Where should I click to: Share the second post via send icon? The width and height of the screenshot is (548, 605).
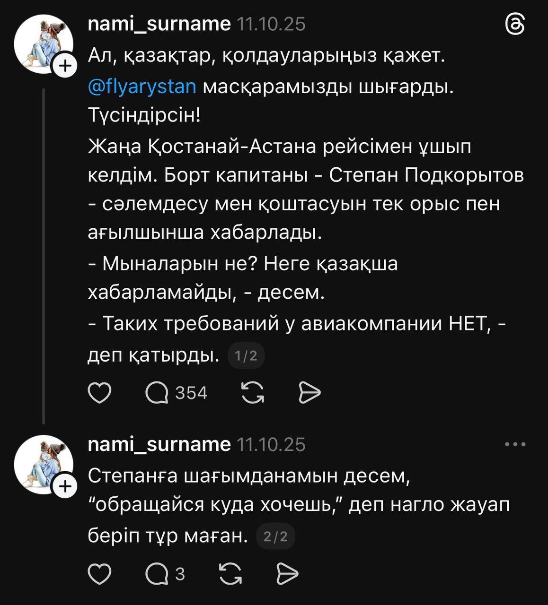287,574
